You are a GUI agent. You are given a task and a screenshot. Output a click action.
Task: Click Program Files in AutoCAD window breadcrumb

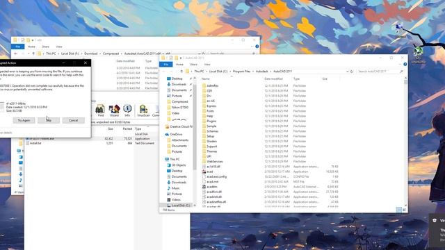(x=241, y=72)
